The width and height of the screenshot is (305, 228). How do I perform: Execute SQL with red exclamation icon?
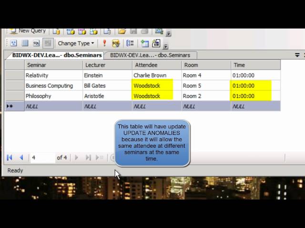pyautogui.click(x=104, y=43)
